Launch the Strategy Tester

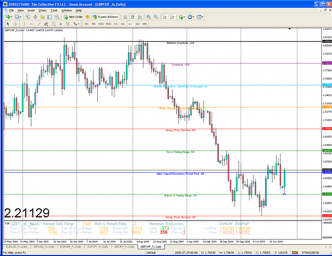[x=57, y=17]
